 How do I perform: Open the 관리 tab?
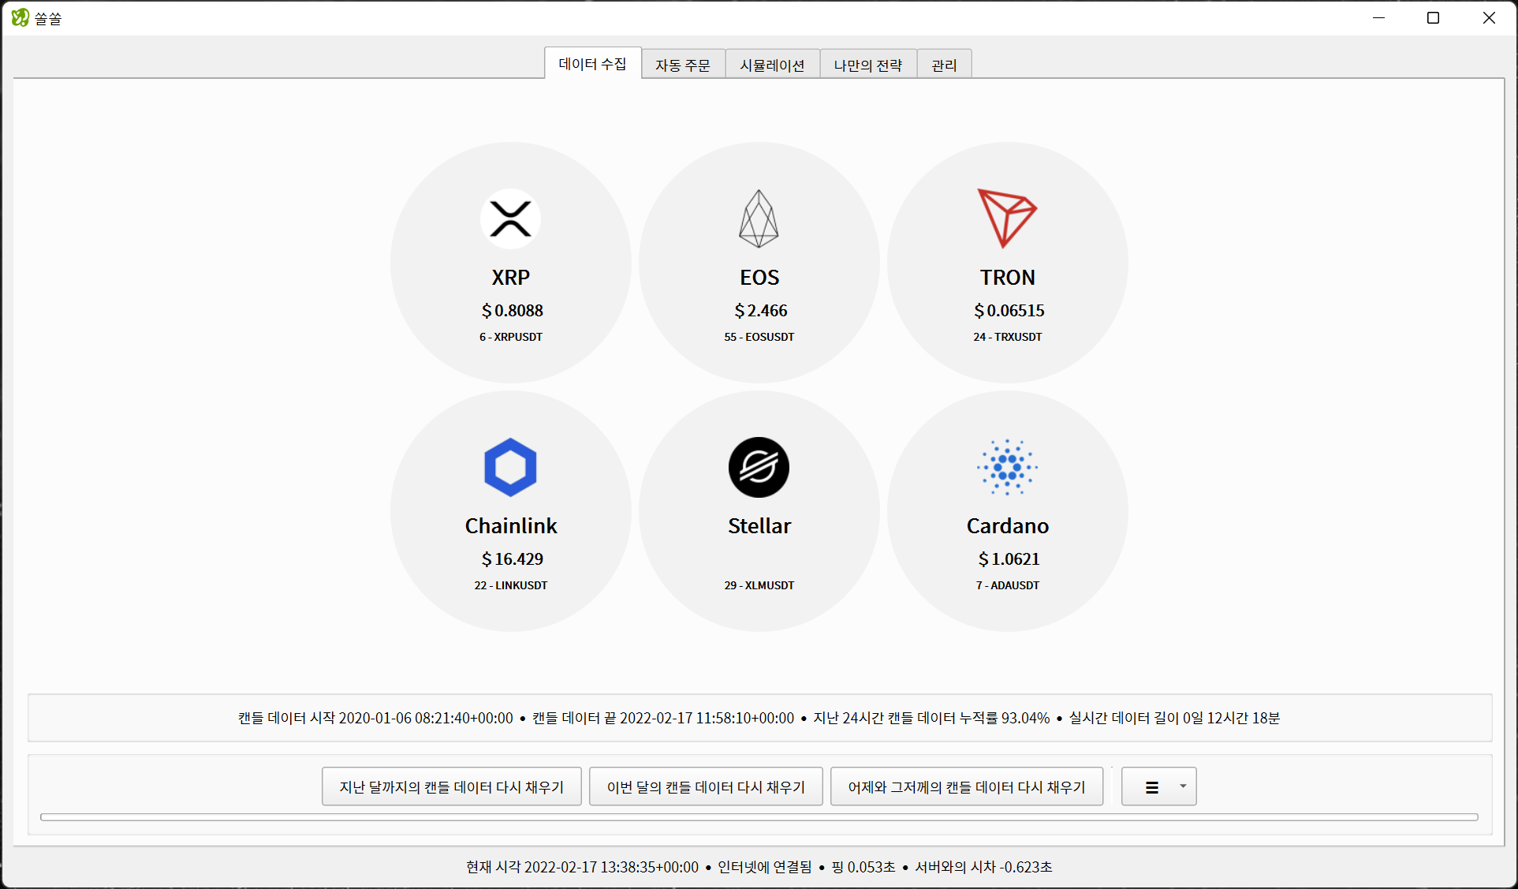point(944,65)
